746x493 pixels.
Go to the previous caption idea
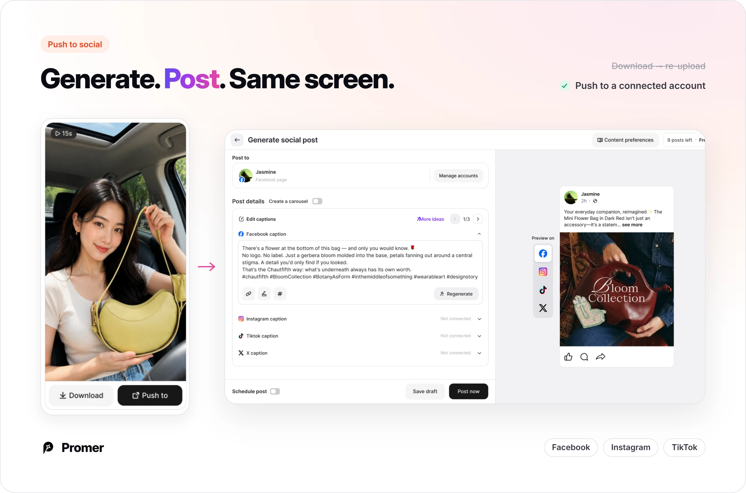pyautogui.click(x=455, y=219)
